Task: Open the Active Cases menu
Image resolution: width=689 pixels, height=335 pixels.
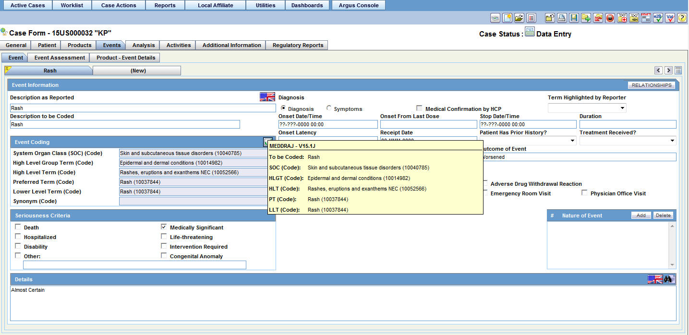Action: click(x=27, y=5)
